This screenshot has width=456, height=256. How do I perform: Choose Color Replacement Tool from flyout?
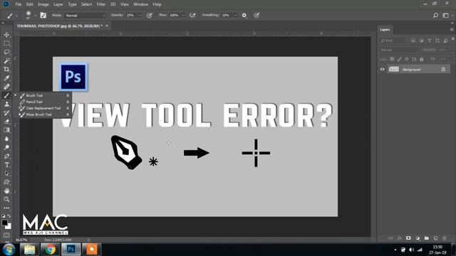click(x=43, y=108)
